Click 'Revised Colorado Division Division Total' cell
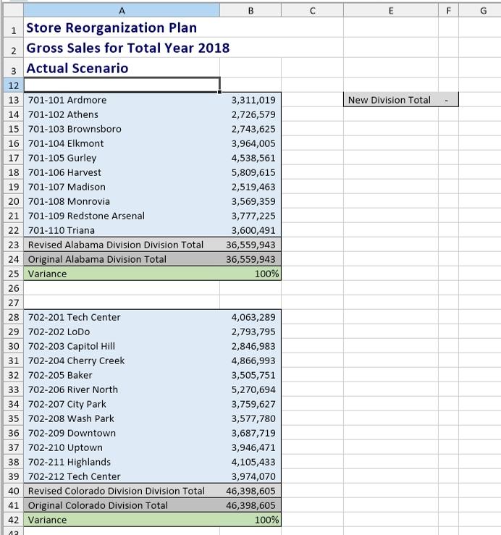The image size is (501, 535). tap(122, 491)
